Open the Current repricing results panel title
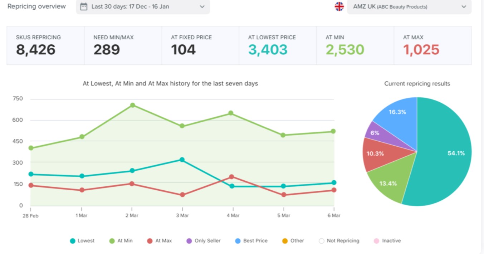 (x=417, y=83)
